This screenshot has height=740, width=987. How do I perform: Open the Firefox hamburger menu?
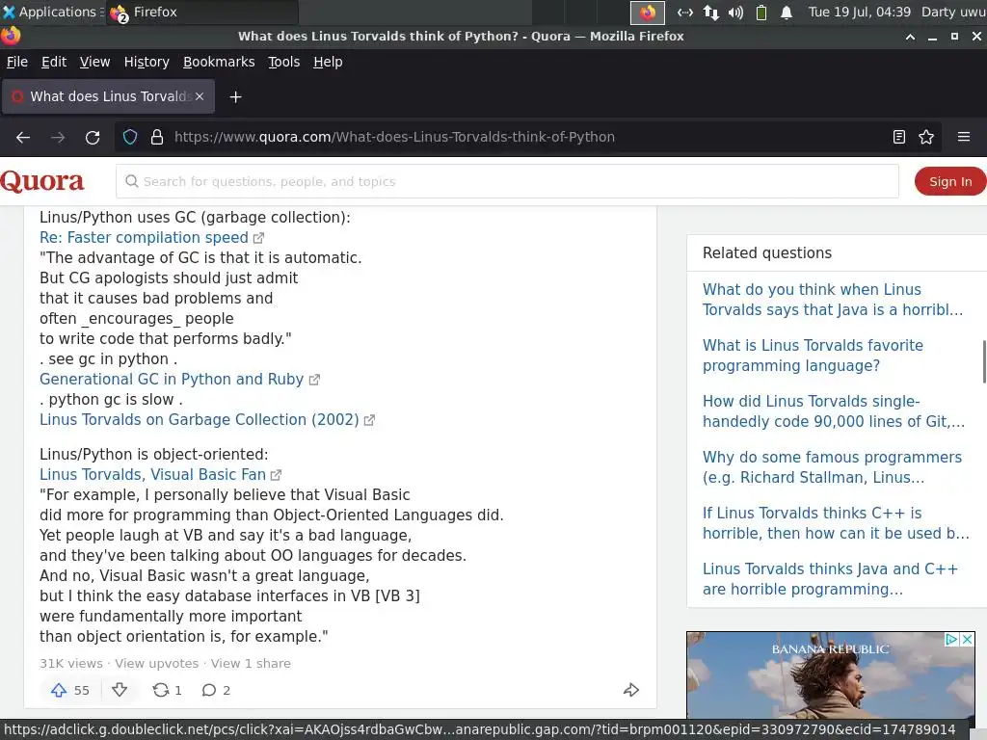[x=964, y=137]
